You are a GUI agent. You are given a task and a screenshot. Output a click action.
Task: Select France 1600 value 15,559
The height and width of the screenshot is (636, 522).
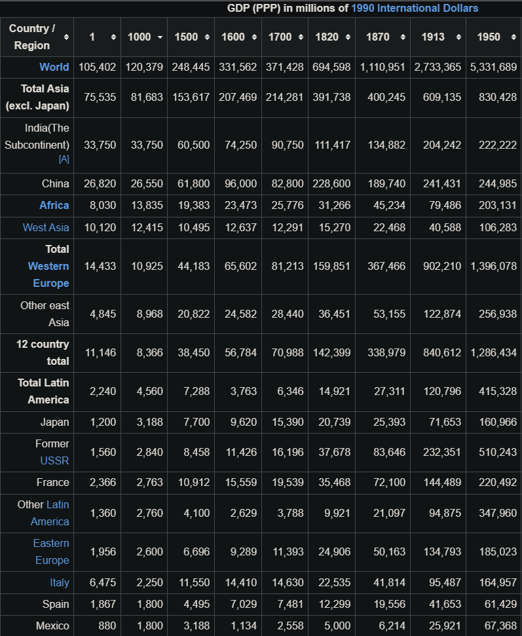[240, 482]
